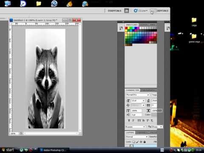
Task: Open the leading Auto dropdown
Action: click(154, 101)
